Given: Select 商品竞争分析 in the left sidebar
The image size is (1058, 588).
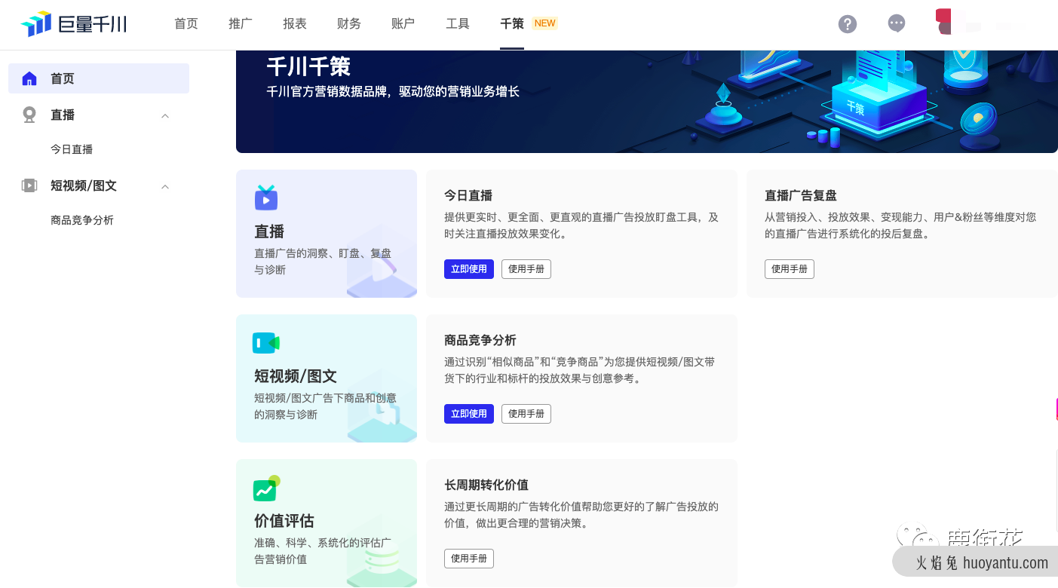Looking at the screenshot, I should (82, 220).
